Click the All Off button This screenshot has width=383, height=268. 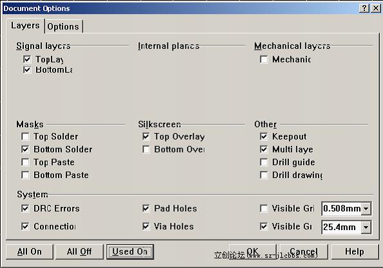[x=79, y=252]
